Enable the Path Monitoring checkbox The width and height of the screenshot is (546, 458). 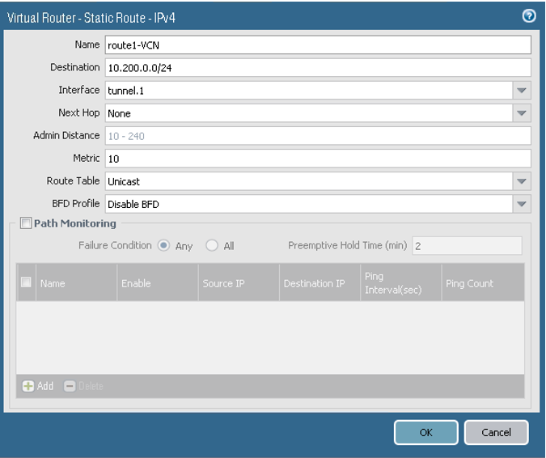tap(26, 223)
